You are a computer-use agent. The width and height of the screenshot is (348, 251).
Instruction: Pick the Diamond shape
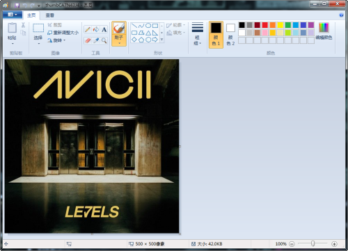click(x=134, y=40)
